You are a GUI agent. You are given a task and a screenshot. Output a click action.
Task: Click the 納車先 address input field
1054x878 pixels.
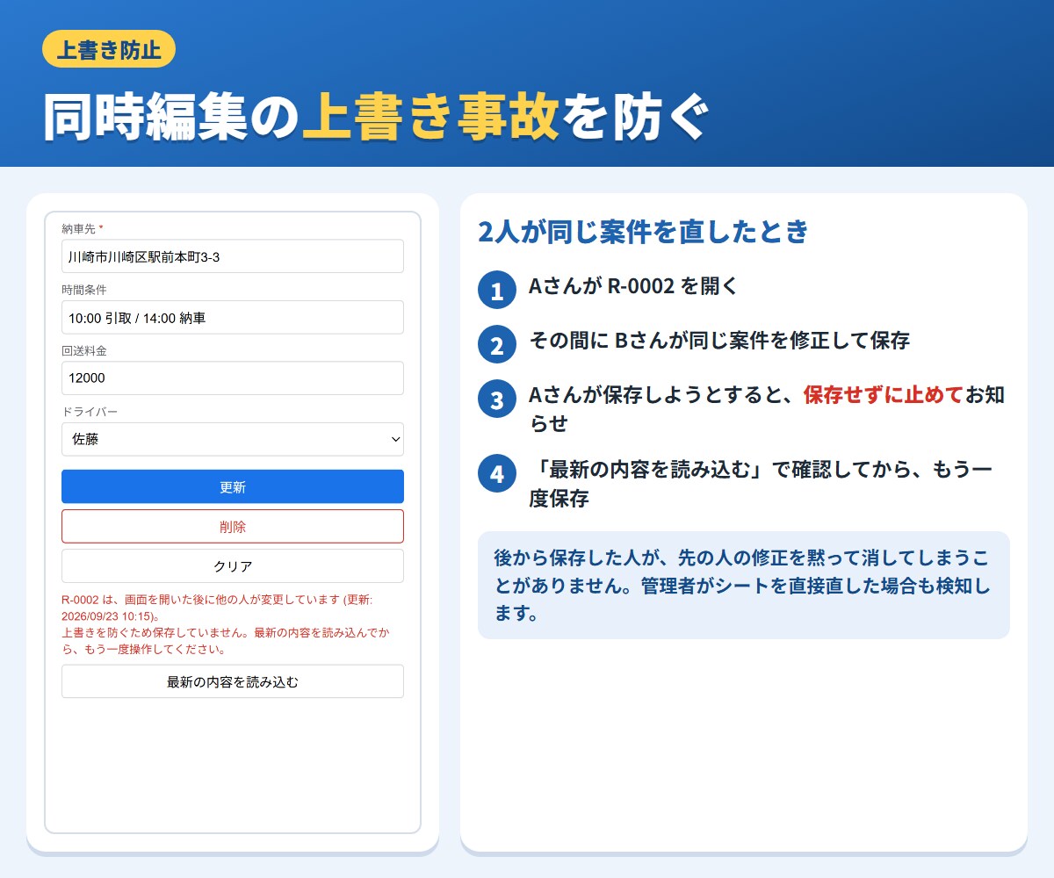coord(232,256)
